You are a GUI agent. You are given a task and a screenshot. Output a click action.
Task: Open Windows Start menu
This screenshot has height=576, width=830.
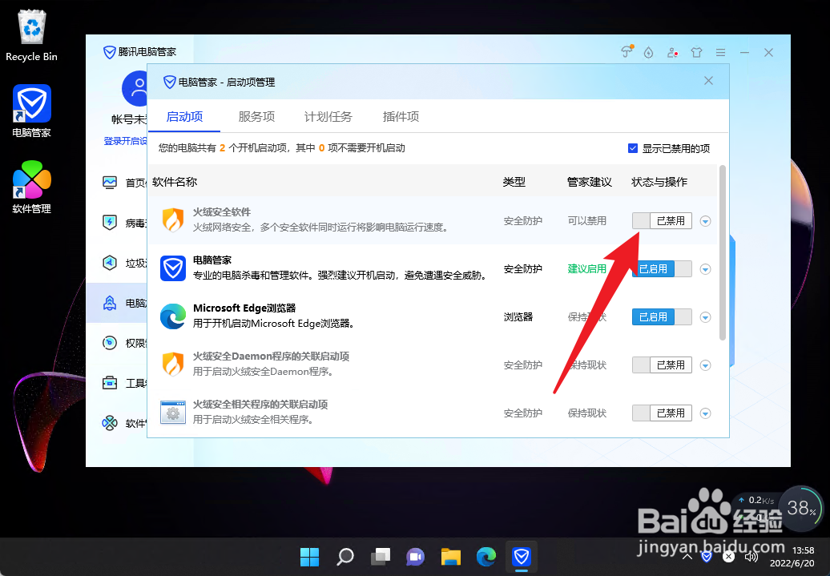click(310, 557)
